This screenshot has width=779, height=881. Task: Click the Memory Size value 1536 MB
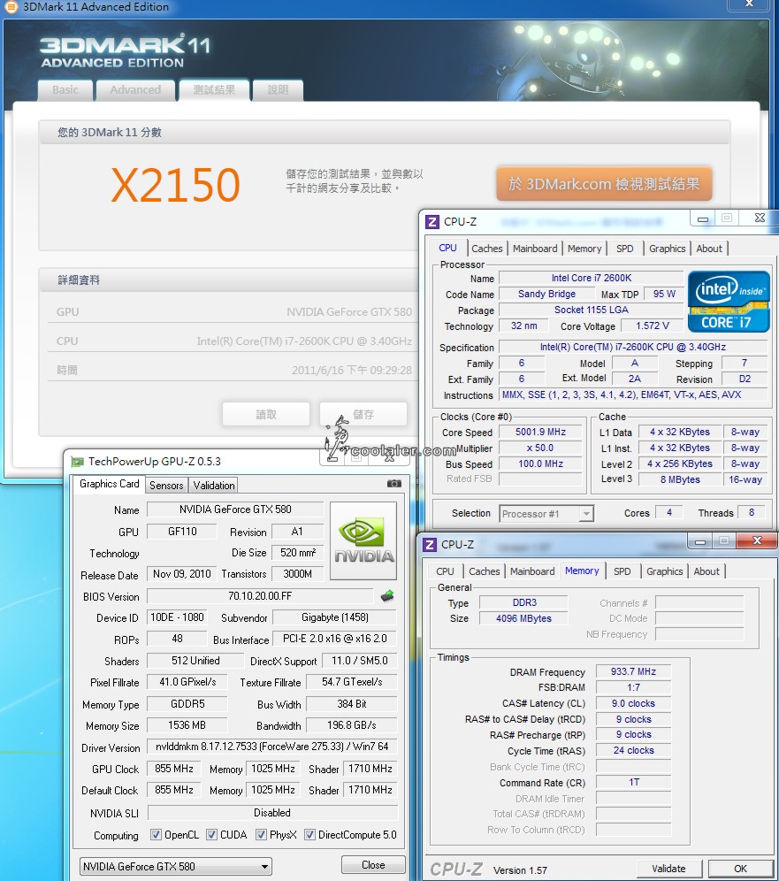(187, 725)
